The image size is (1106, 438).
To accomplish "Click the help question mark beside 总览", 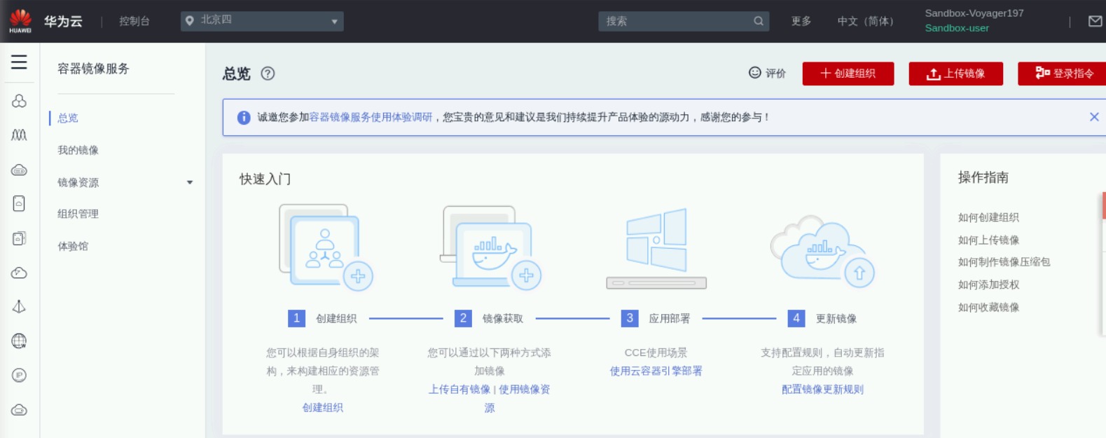I will click(268, 74).
